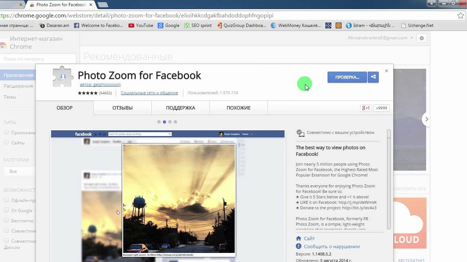The height and width of the screenshot is (262, 467).
Task: Click the Сайт home icon
Action: coord(298,238)
